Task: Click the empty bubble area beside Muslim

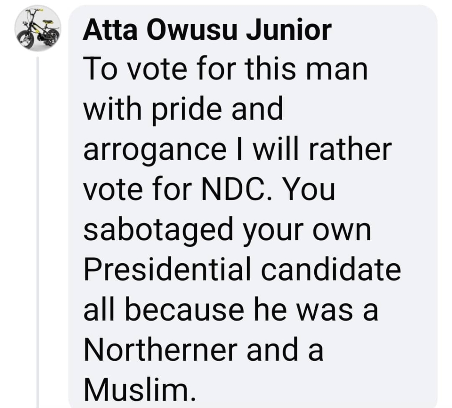Action: pos(314,391)
